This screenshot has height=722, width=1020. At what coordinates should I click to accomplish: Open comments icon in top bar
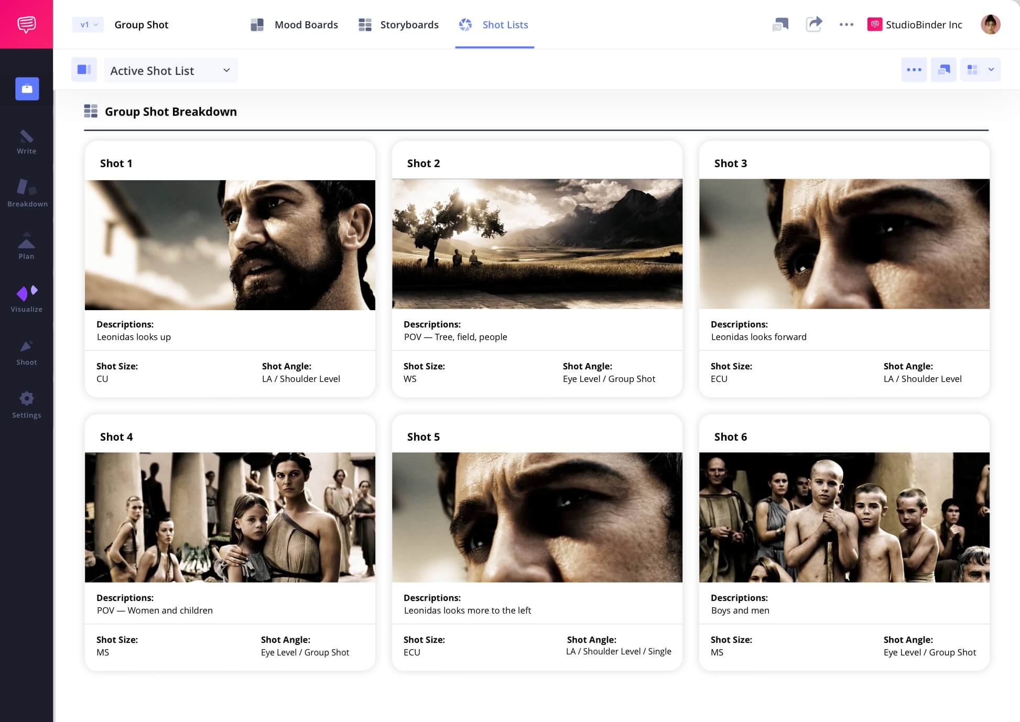pos(780,24)
